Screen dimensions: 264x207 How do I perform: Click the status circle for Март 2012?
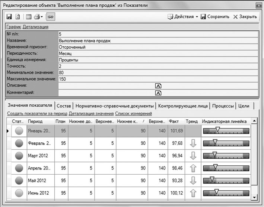coord(19,155)
